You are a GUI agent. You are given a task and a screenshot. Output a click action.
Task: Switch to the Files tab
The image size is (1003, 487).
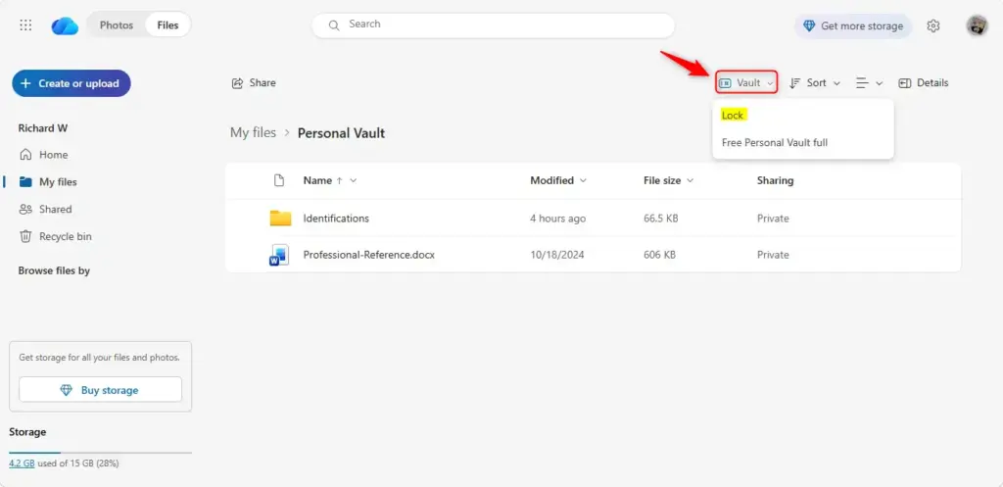[x=167, y=24]
